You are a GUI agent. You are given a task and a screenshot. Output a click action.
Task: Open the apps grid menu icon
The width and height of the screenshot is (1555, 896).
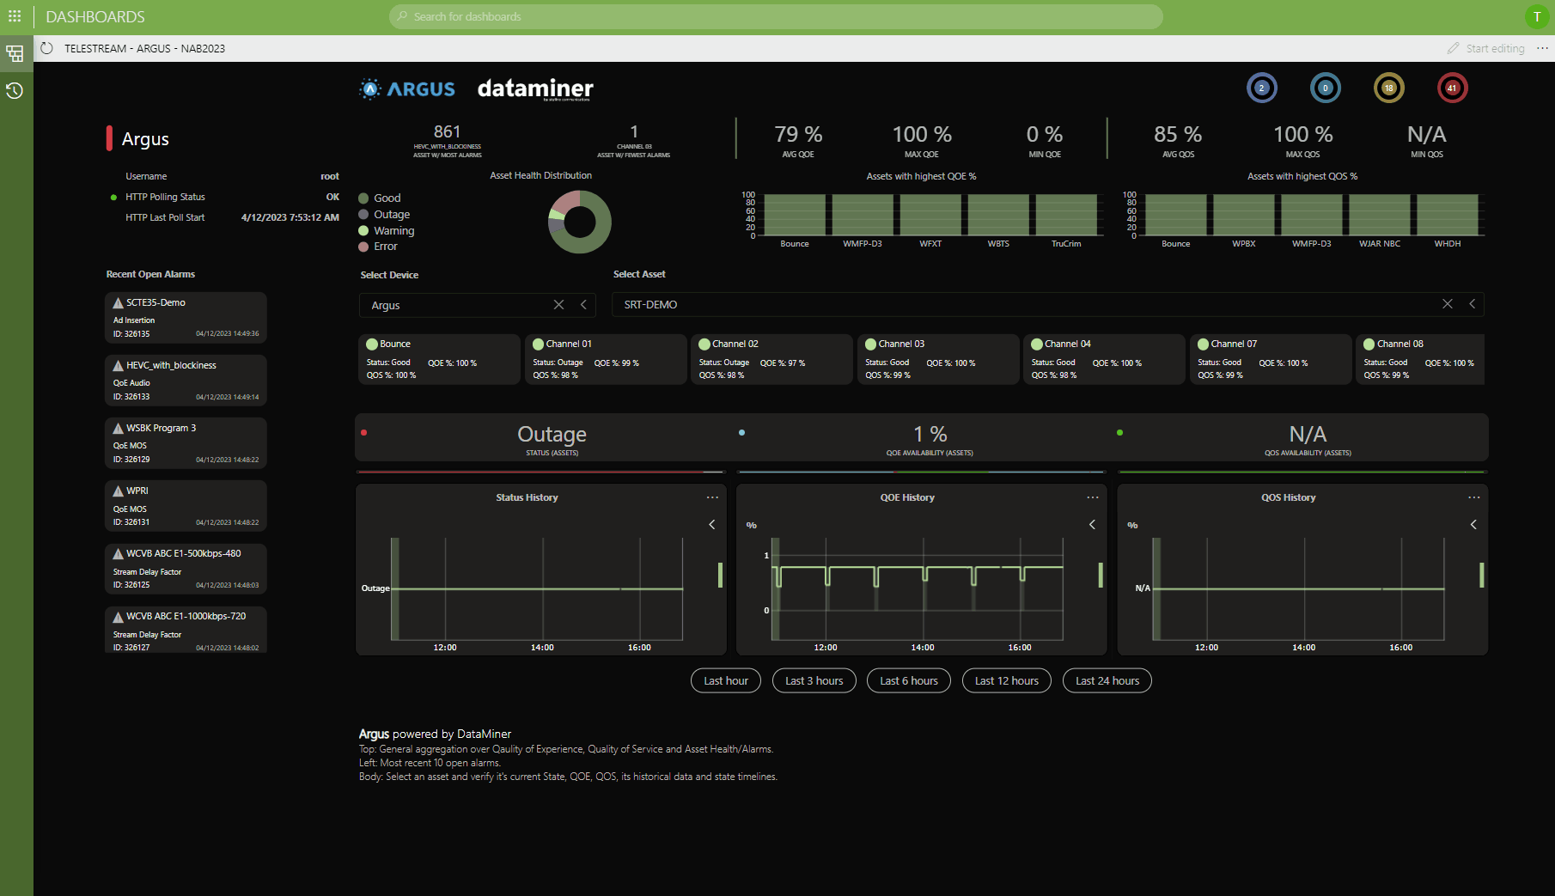pos(15,16)
